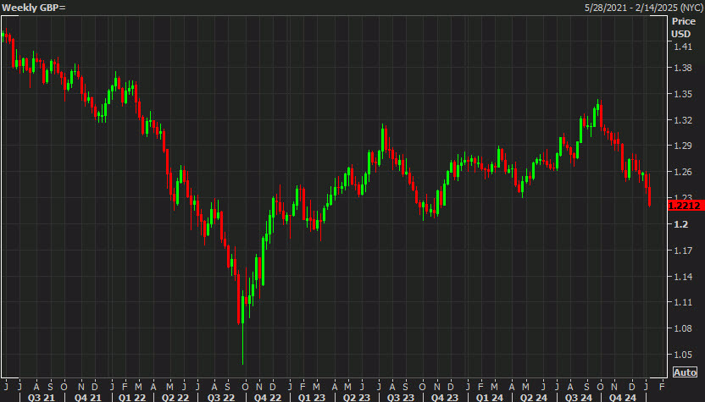
Task: Click the Q1 24 label on time axis
Action: pyautogui.click(x=489, y=396)
